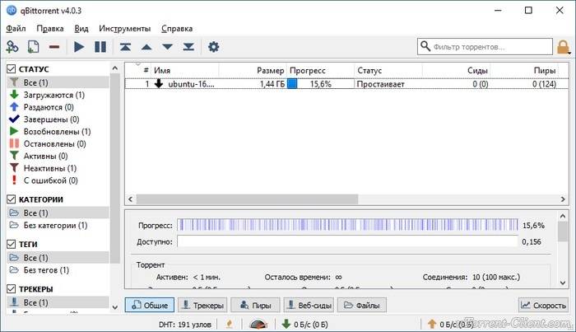The width and height of the screenshot is (576, 332).
Task: Click the red delete torrent icon
Action: coord(54,47)
